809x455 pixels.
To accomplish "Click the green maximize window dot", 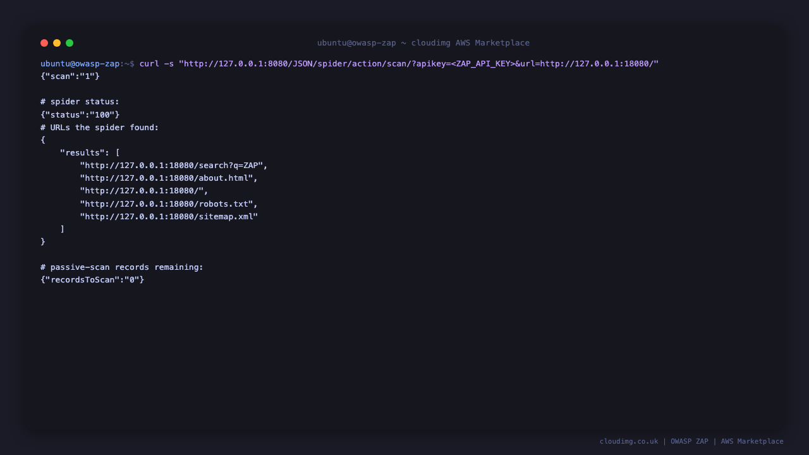I will tap(70, 43).
